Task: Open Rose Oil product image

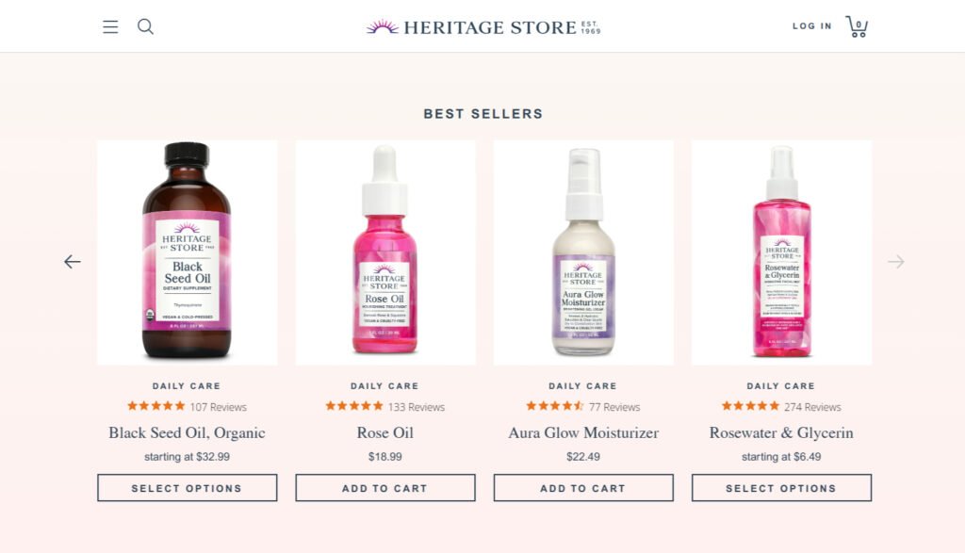Action: pyautogui.click(x=384, y=252)
